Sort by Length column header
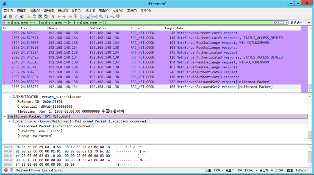This screenshot has width=314, height=175. coord(170,28)
